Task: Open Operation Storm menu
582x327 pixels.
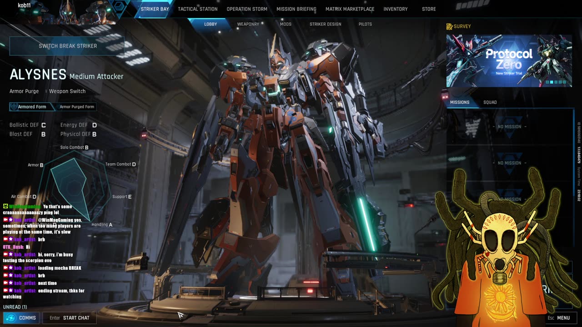Action: pyautogui.click(x=247, y=9)
